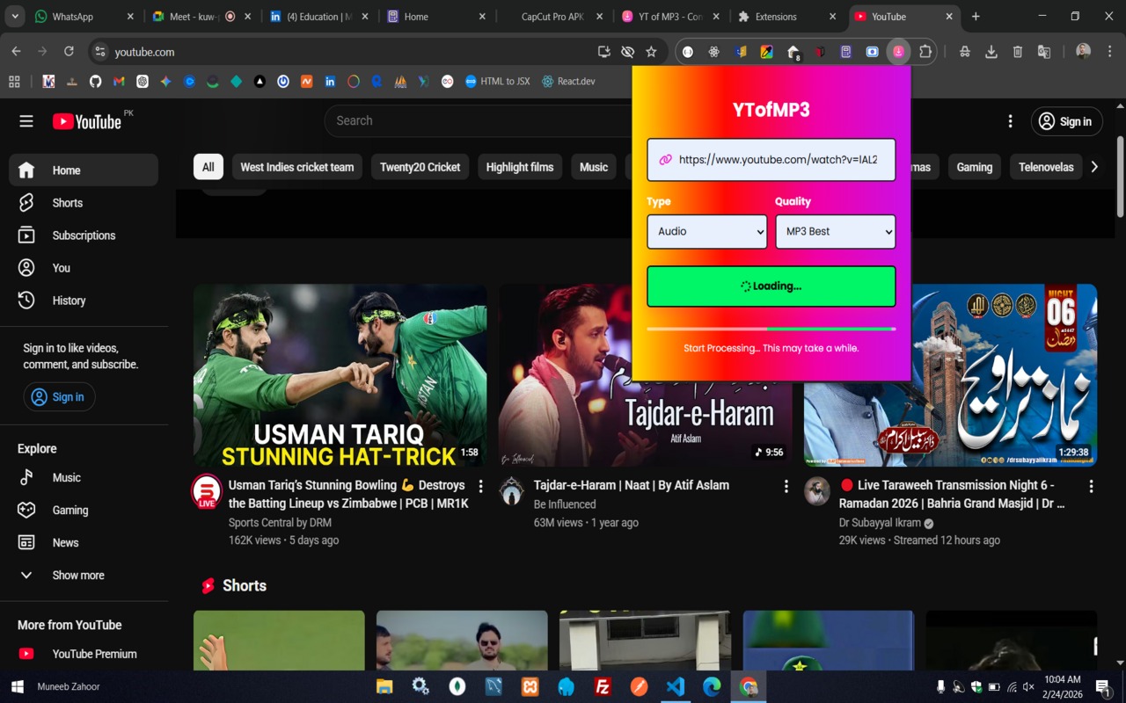1126x703 pixels.
Task: Open Sports Central by DRM channel link
Action: pyautogui.click(x=280, y=523)
